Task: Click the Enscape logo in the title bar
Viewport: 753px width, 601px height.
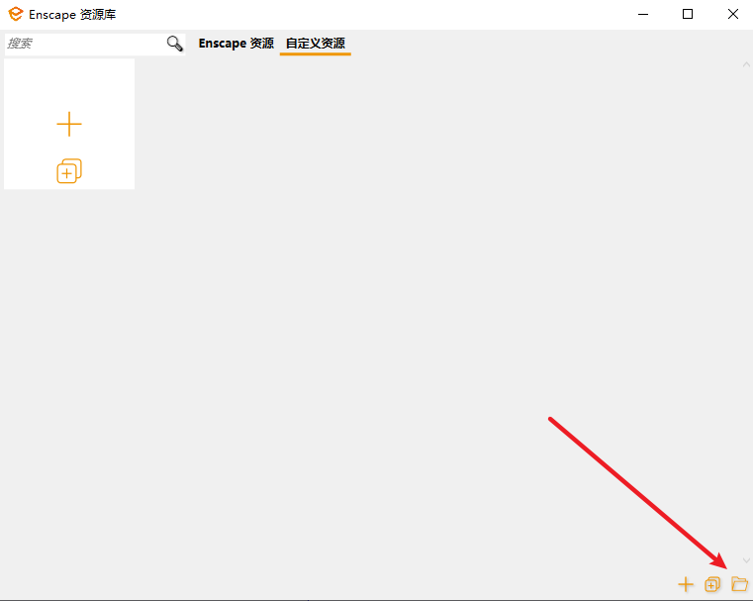Action: point(16,14)
